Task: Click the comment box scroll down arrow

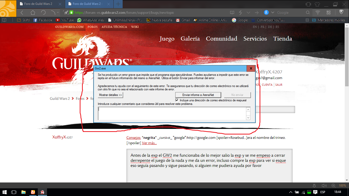Action: (248, 118)
